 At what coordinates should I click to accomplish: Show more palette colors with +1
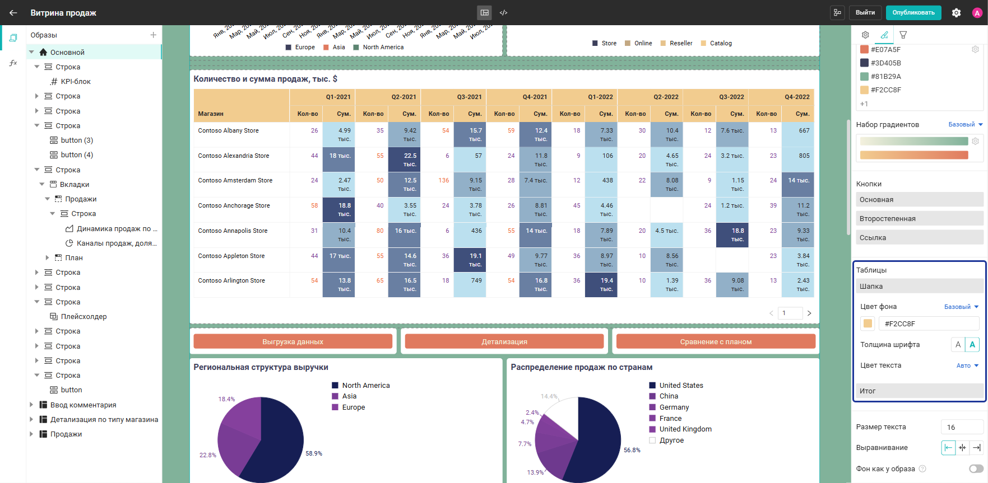[864, 104]
